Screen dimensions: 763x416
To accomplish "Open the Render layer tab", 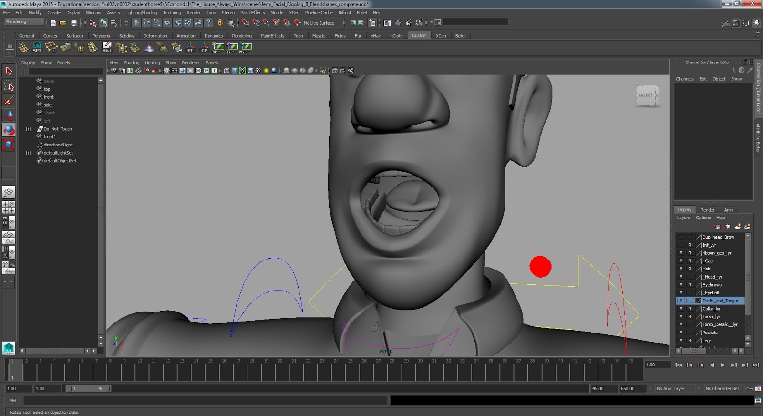I will [x=707, y=210].
